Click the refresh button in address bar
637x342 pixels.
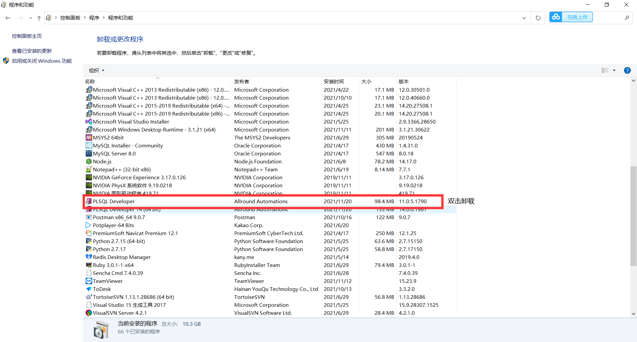point(538,18)
